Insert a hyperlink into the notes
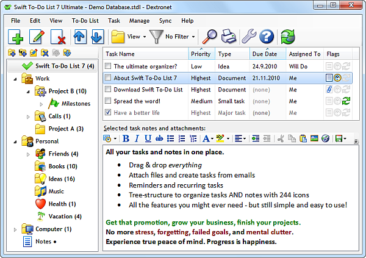366x258 pixels. click(325, 138)
